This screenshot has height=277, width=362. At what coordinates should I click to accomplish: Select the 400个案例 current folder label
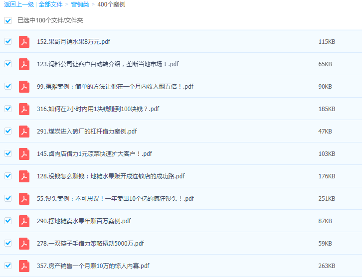click(111, 4)
